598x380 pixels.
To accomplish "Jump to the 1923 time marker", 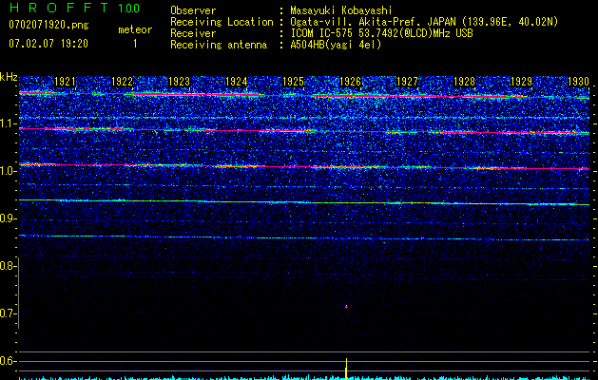I will pos(180,82).
